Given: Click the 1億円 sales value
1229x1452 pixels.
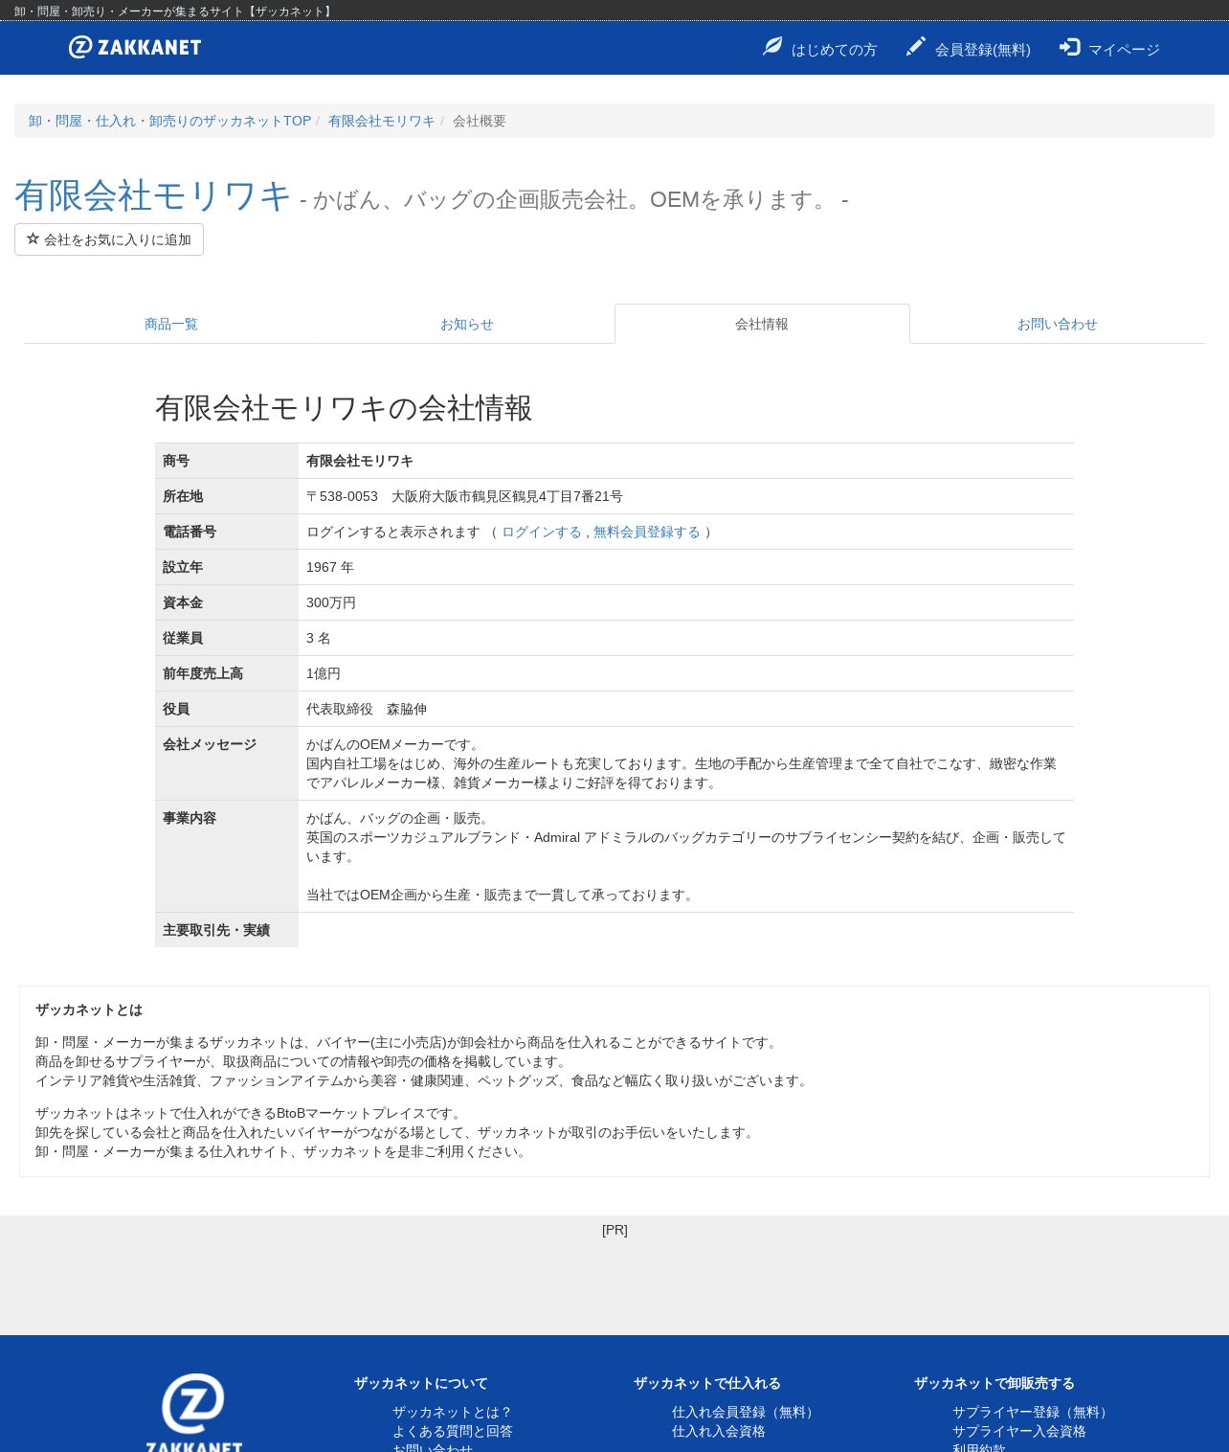Looking at the screenshot, I should 324,673.
